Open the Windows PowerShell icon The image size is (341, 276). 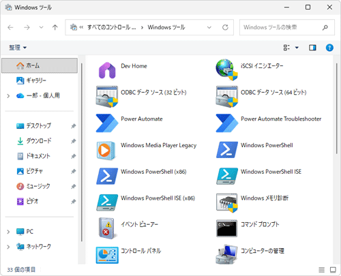point(227,150)
